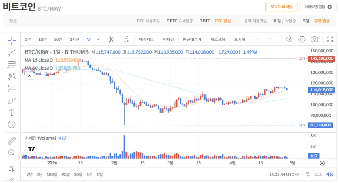Open the quick search lightning tool
This screenshot has height=183, width=339.
[x=289, y=39]
